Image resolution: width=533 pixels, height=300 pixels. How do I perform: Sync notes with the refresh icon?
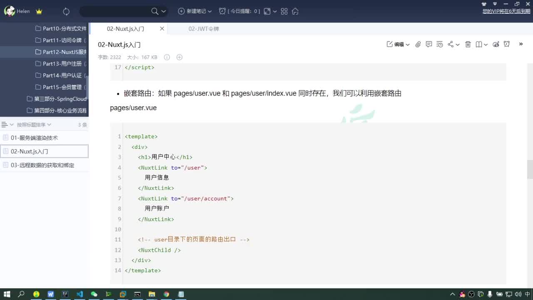[x=66, y=11]
